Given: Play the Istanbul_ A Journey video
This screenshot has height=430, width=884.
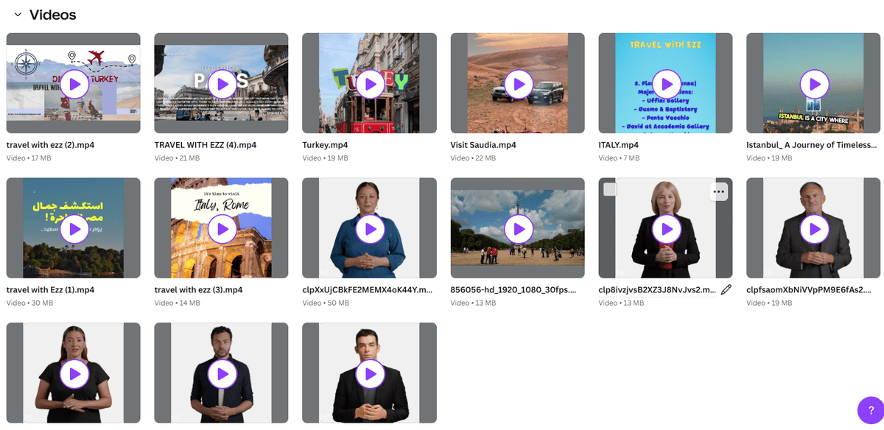Looking at the screenshot, I should click(814, 84).
